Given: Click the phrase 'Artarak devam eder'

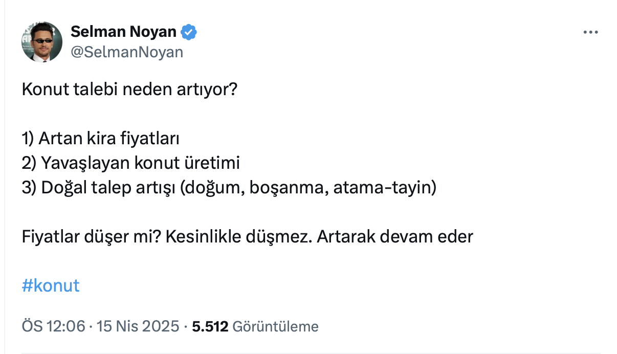Looking at the screenshot, I should tap(395, 237).
